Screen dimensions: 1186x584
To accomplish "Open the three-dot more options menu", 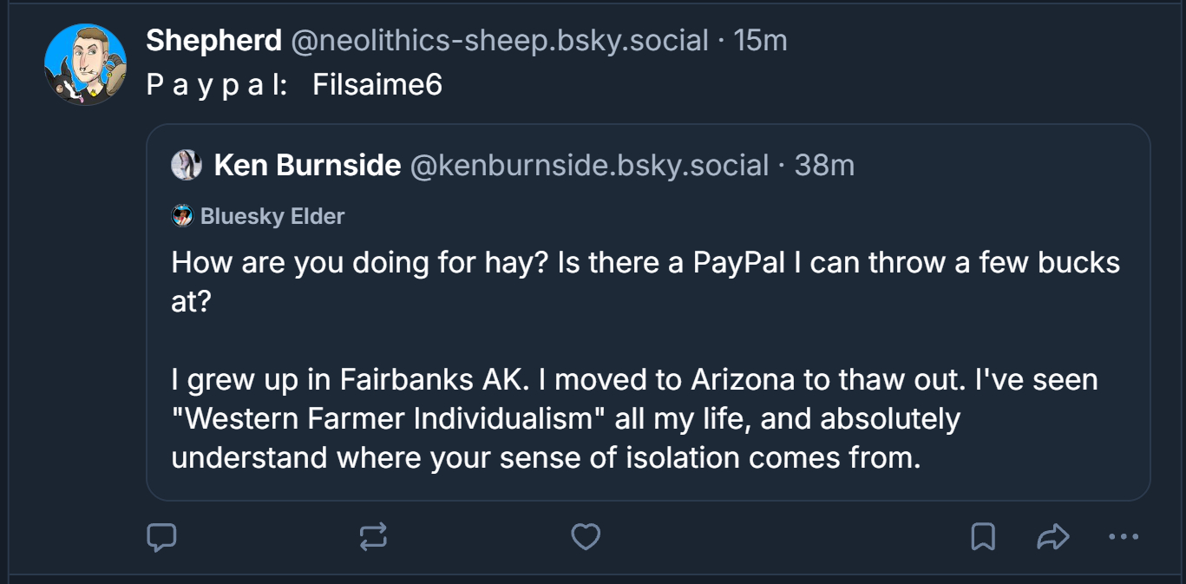I will click(x=1124, y=538).
